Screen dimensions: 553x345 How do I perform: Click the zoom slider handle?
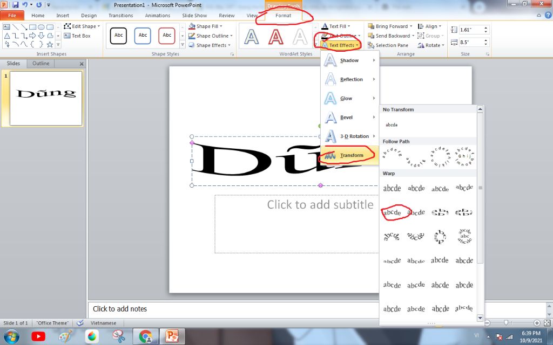coord(506,322)
